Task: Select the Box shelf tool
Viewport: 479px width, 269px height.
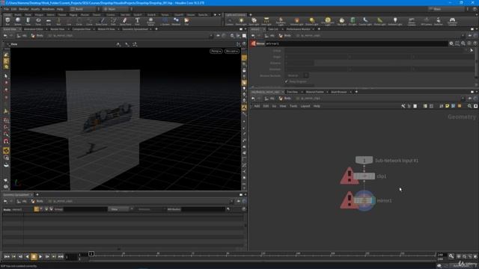Action: [x=7, y=21]
